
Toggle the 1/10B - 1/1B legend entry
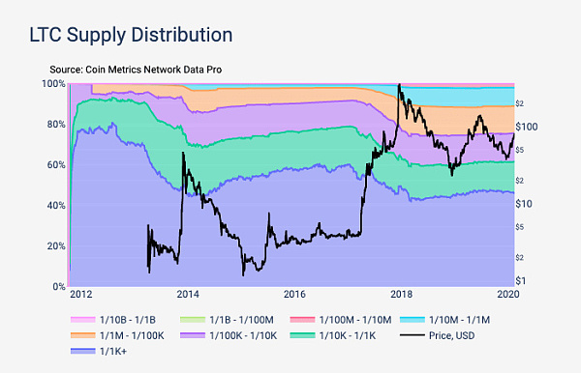113,320
